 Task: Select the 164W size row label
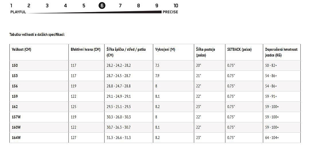[x=16, y=138]
